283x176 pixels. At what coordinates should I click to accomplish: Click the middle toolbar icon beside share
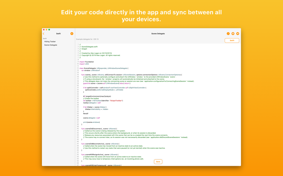tap(233, 33)
